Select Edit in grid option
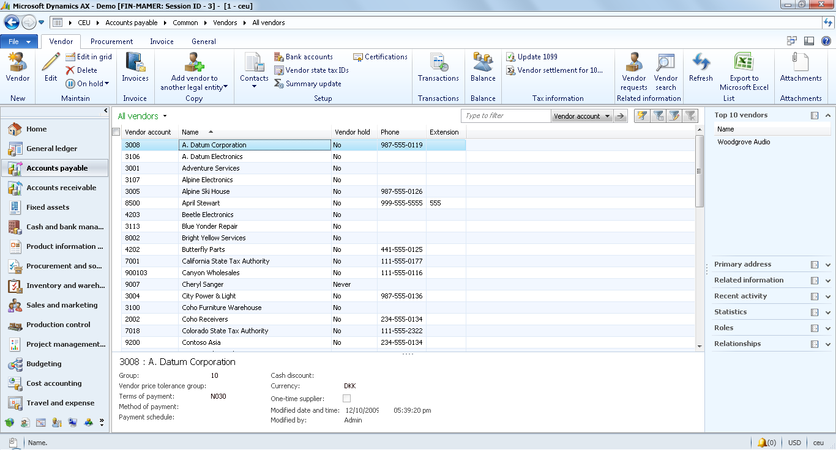This screenshot has height=450, width=836. click(89, 57)
